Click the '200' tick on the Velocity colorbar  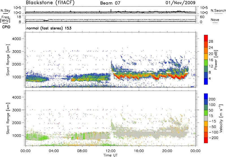coord(212,99)
